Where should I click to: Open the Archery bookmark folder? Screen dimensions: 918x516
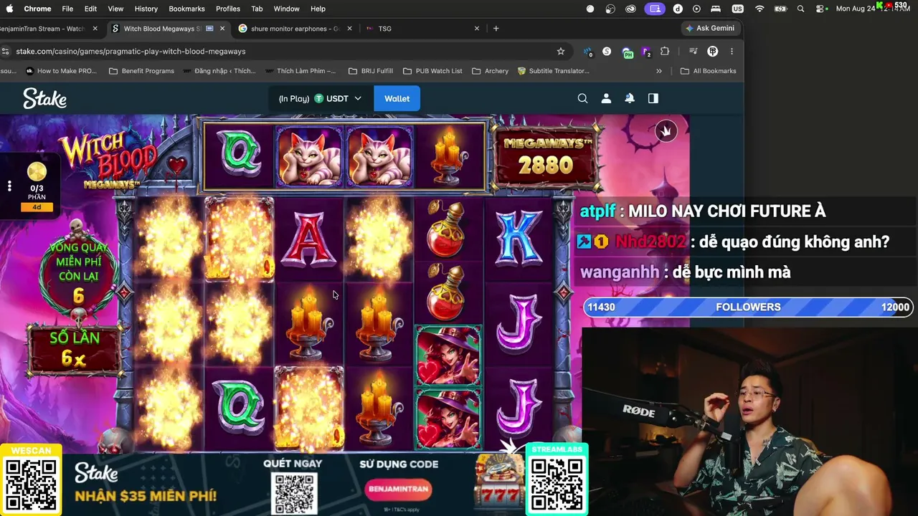[x=491, y=71]
